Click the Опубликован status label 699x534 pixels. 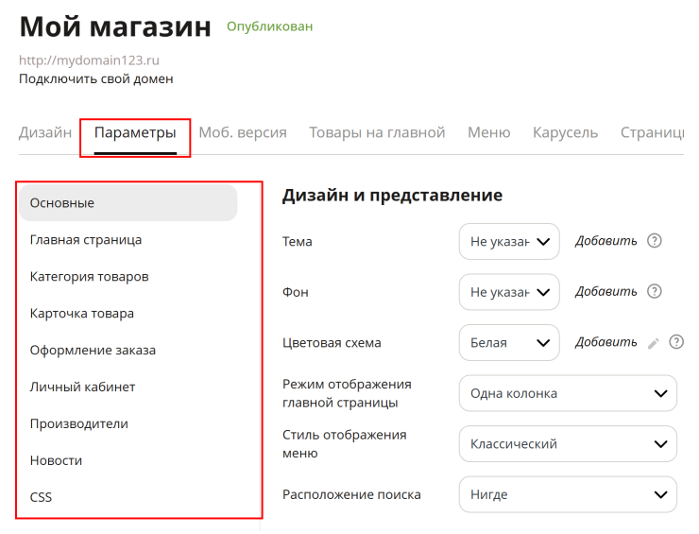270,26
